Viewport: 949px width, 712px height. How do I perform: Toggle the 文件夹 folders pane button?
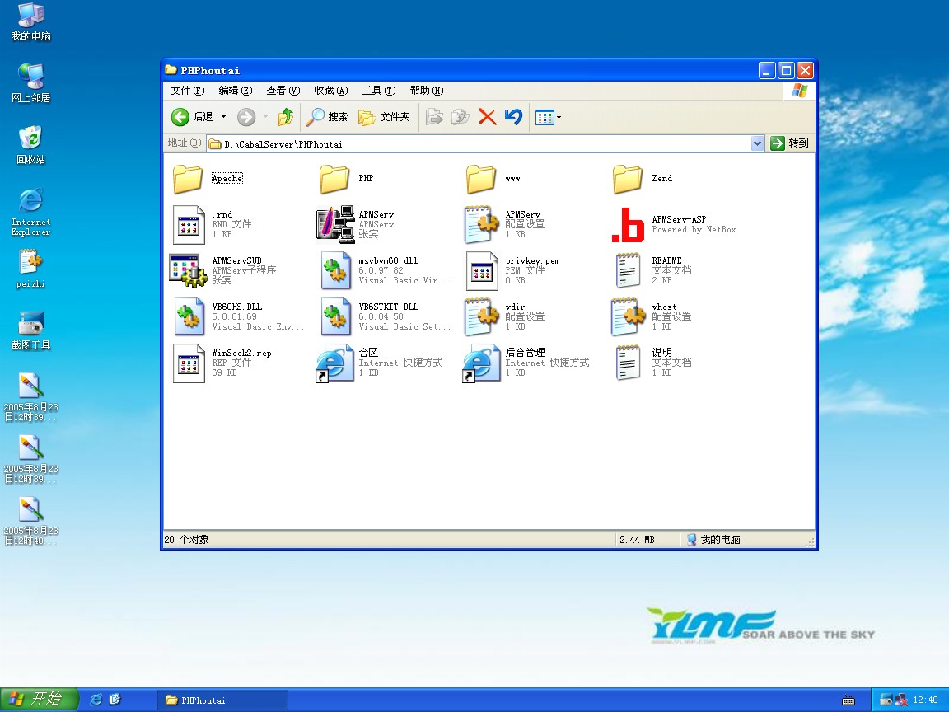pos(385,117)
